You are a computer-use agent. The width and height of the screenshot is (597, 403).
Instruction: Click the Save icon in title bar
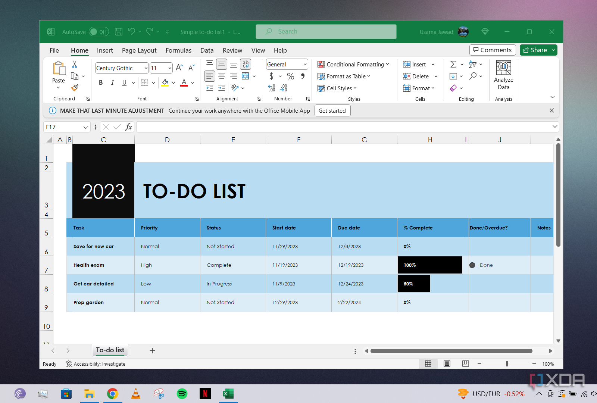[119, 32]
